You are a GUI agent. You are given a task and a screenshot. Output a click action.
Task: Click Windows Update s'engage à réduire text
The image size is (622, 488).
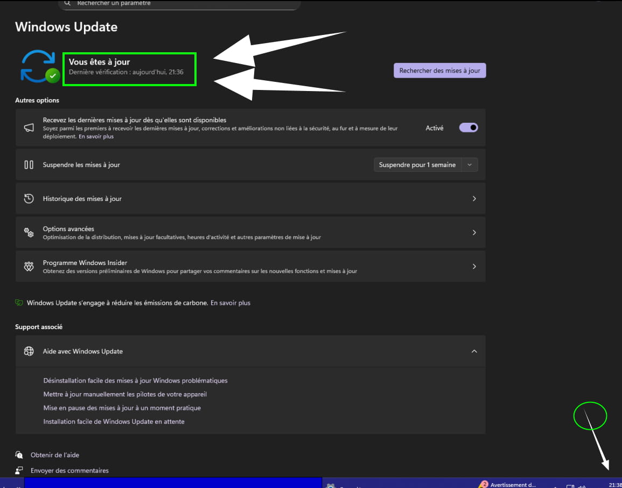click(117, 303)
